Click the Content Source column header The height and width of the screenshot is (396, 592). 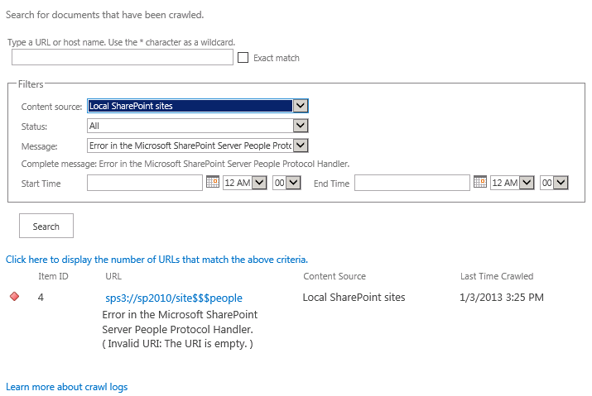(x=335, y=276)
